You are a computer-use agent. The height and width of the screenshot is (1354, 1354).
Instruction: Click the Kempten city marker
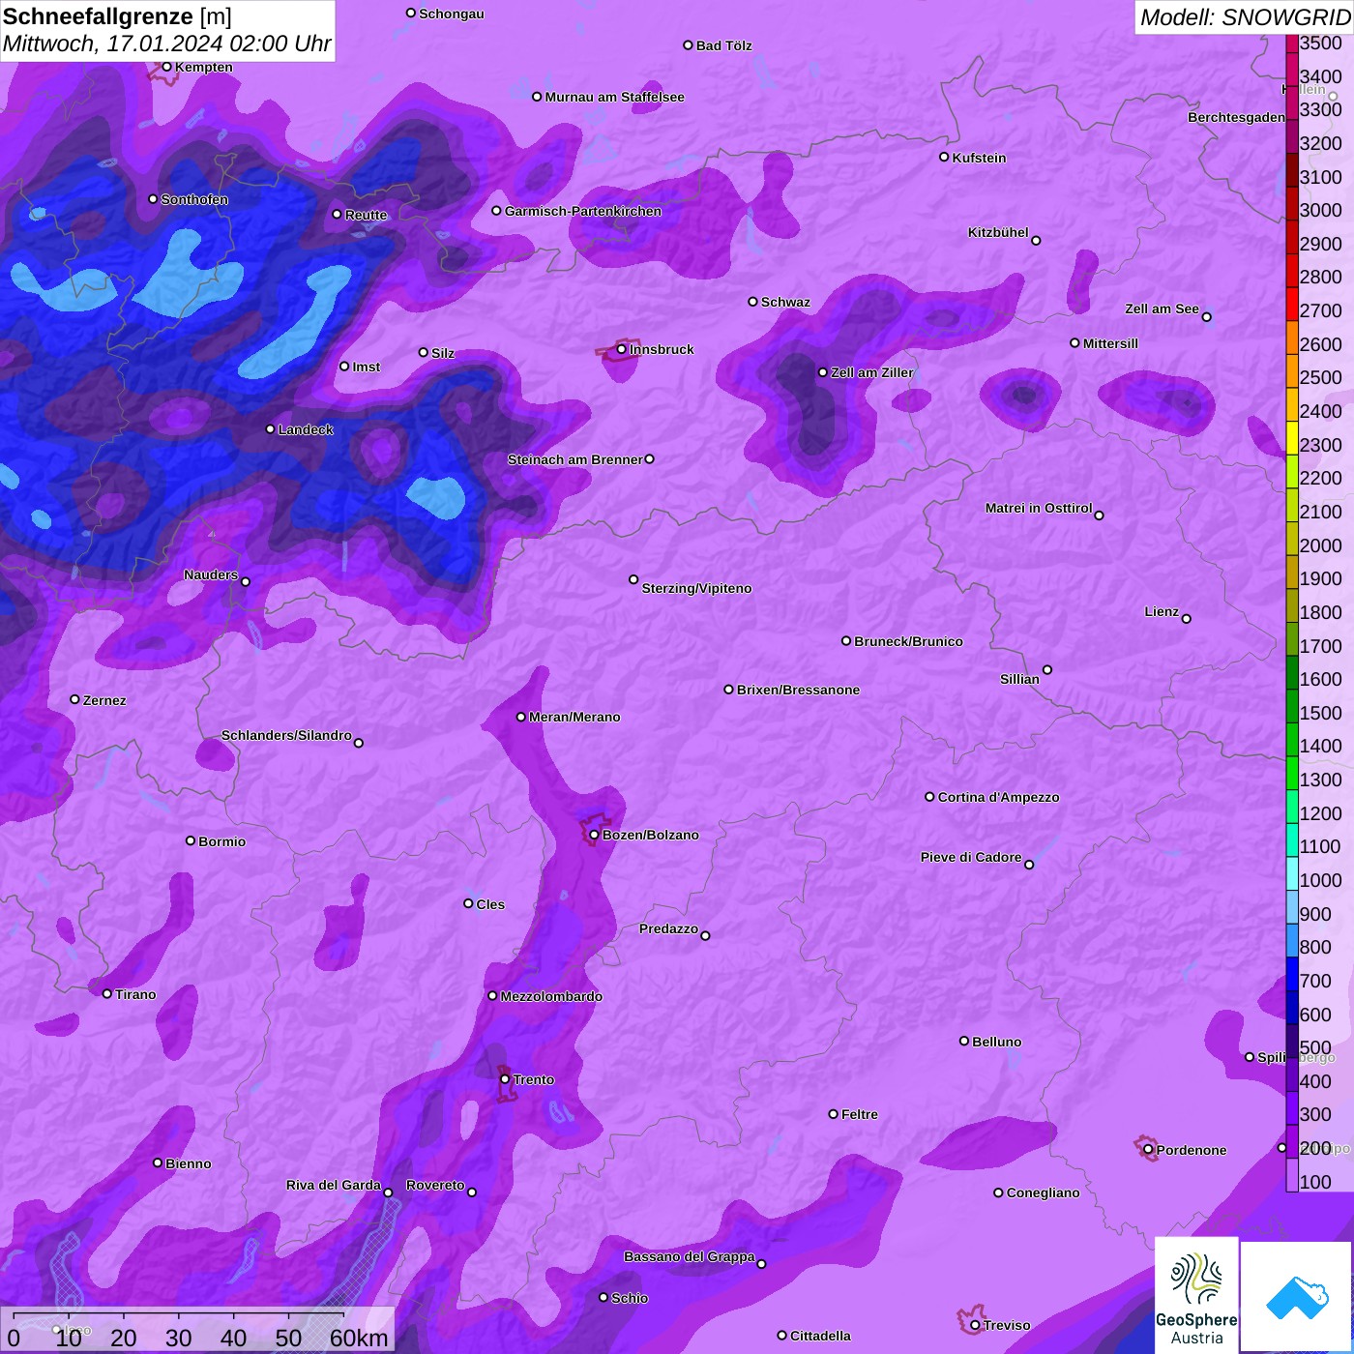166,67
